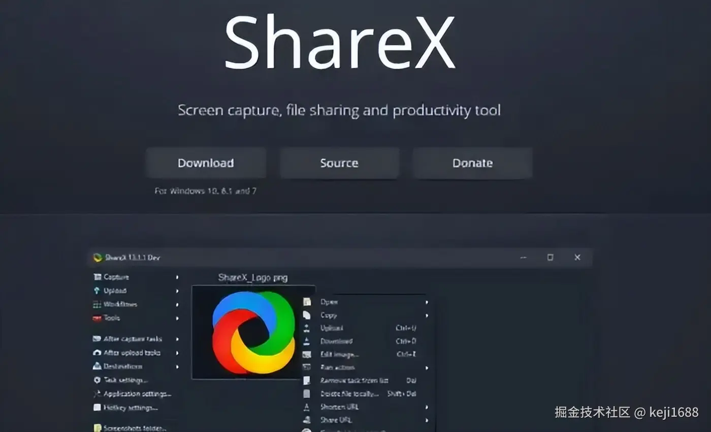Select Delete file locally in context menu
The image size is (711, 432).
tap(350, 393)
